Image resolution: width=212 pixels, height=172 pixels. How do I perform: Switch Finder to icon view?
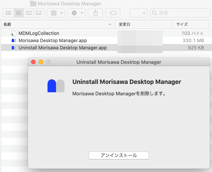[8, 13]
